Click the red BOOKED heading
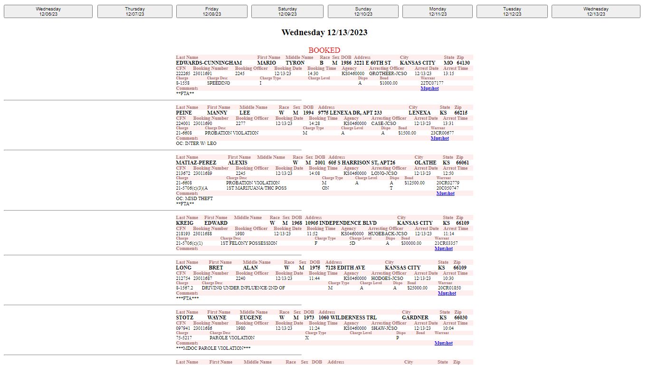649x365 pixels. tap(324, 50)
